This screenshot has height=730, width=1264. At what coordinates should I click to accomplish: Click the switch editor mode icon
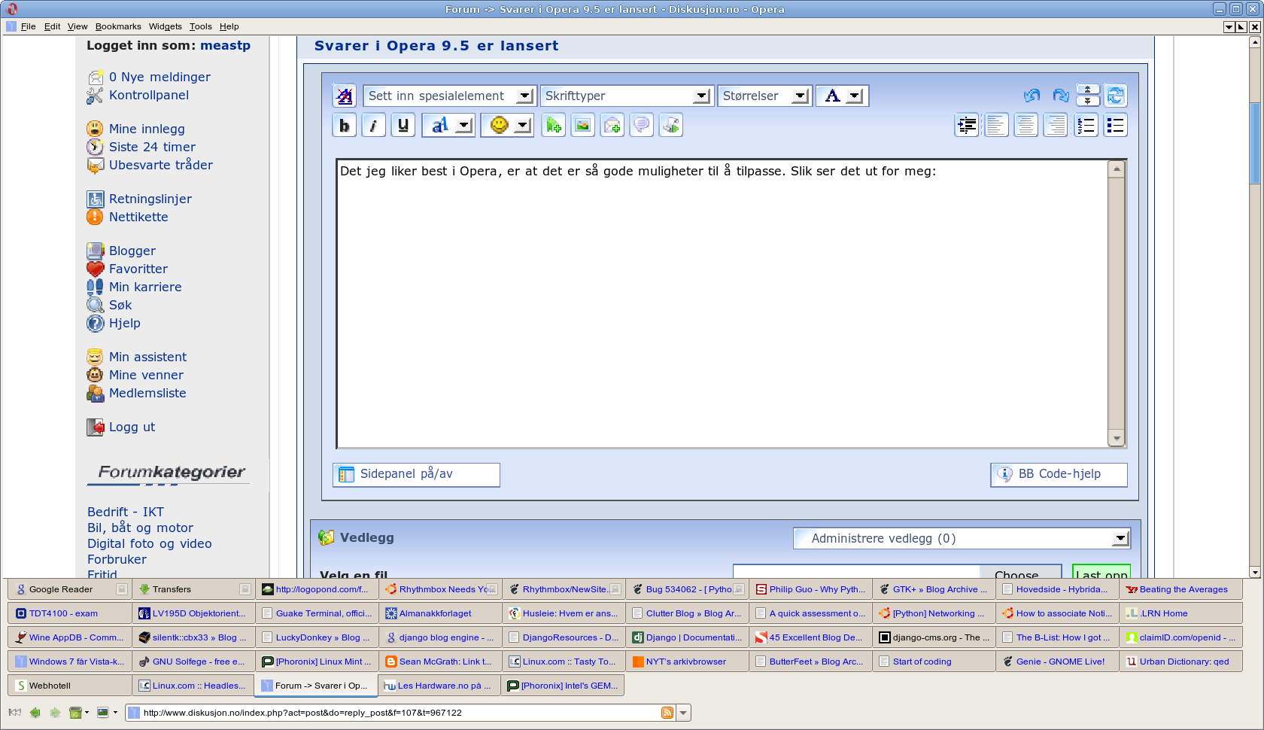(1116, 96)
